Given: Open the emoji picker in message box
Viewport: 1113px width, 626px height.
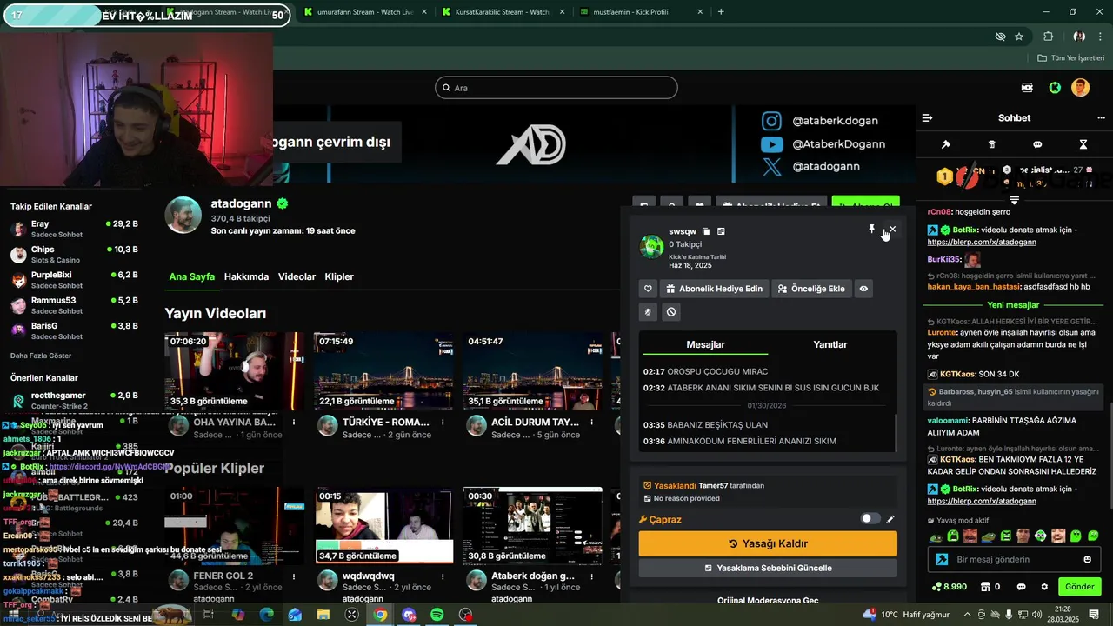Looking at the screenshot, I should click(1088, 559).
